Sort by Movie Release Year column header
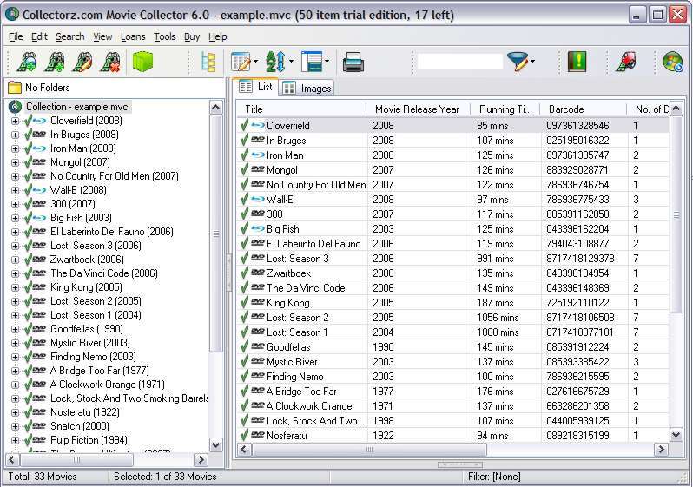The width and height of the screenshot is (693, 487). pyautogui.click(x=418, y=109)
